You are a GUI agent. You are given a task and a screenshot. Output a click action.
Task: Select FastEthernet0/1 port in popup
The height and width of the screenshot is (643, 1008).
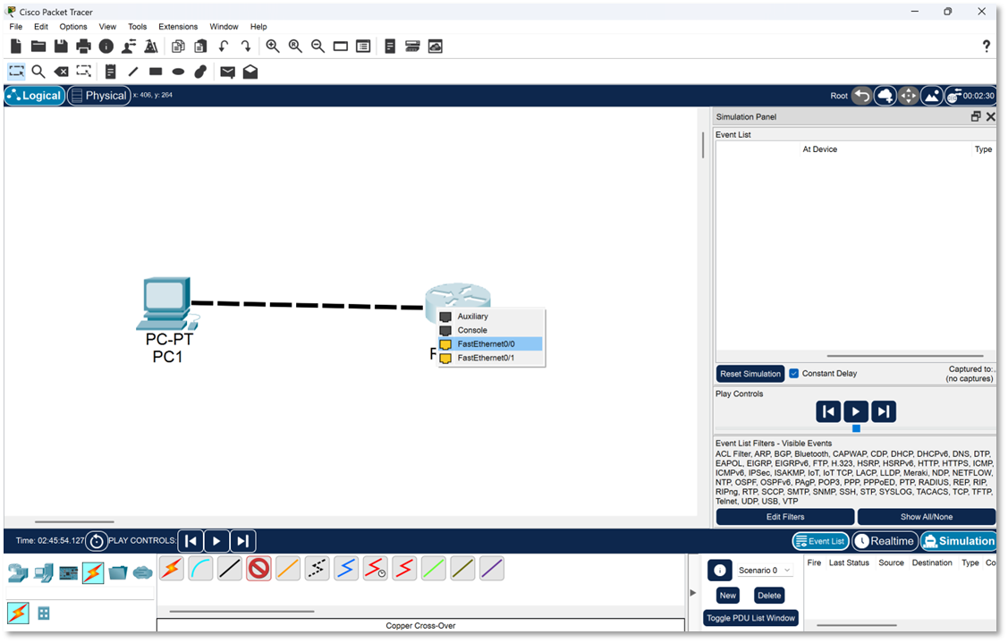[490, 358]
